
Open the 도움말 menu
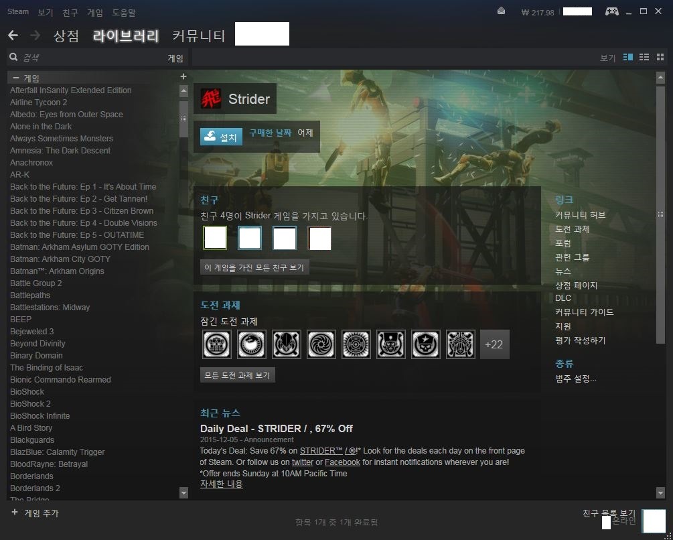tap(124, 13)
